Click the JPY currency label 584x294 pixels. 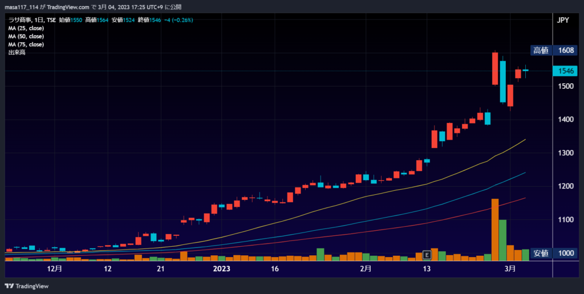[563, 20]
